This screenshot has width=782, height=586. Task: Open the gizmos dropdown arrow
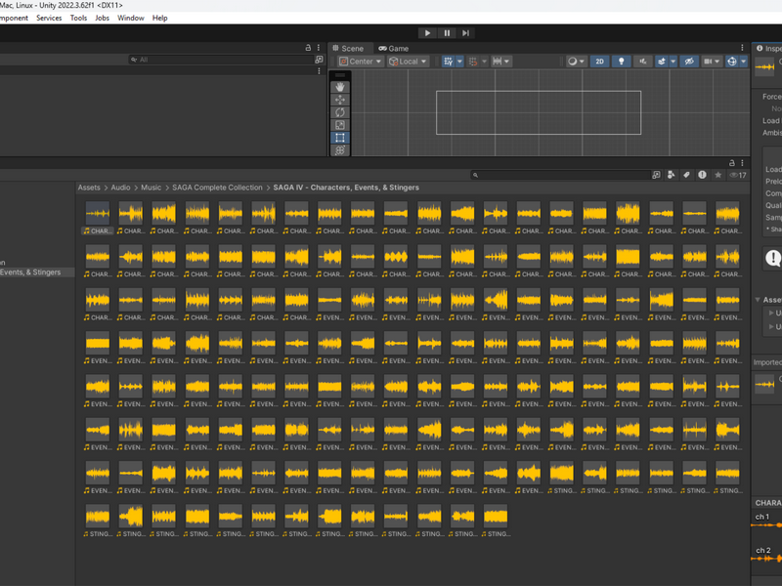tap(743, 62)
